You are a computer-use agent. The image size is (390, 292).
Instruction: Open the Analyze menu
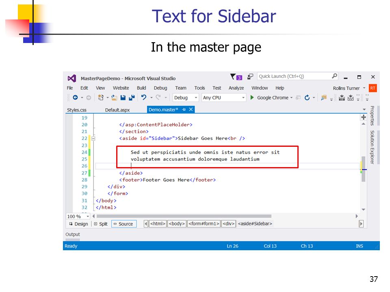236,88
